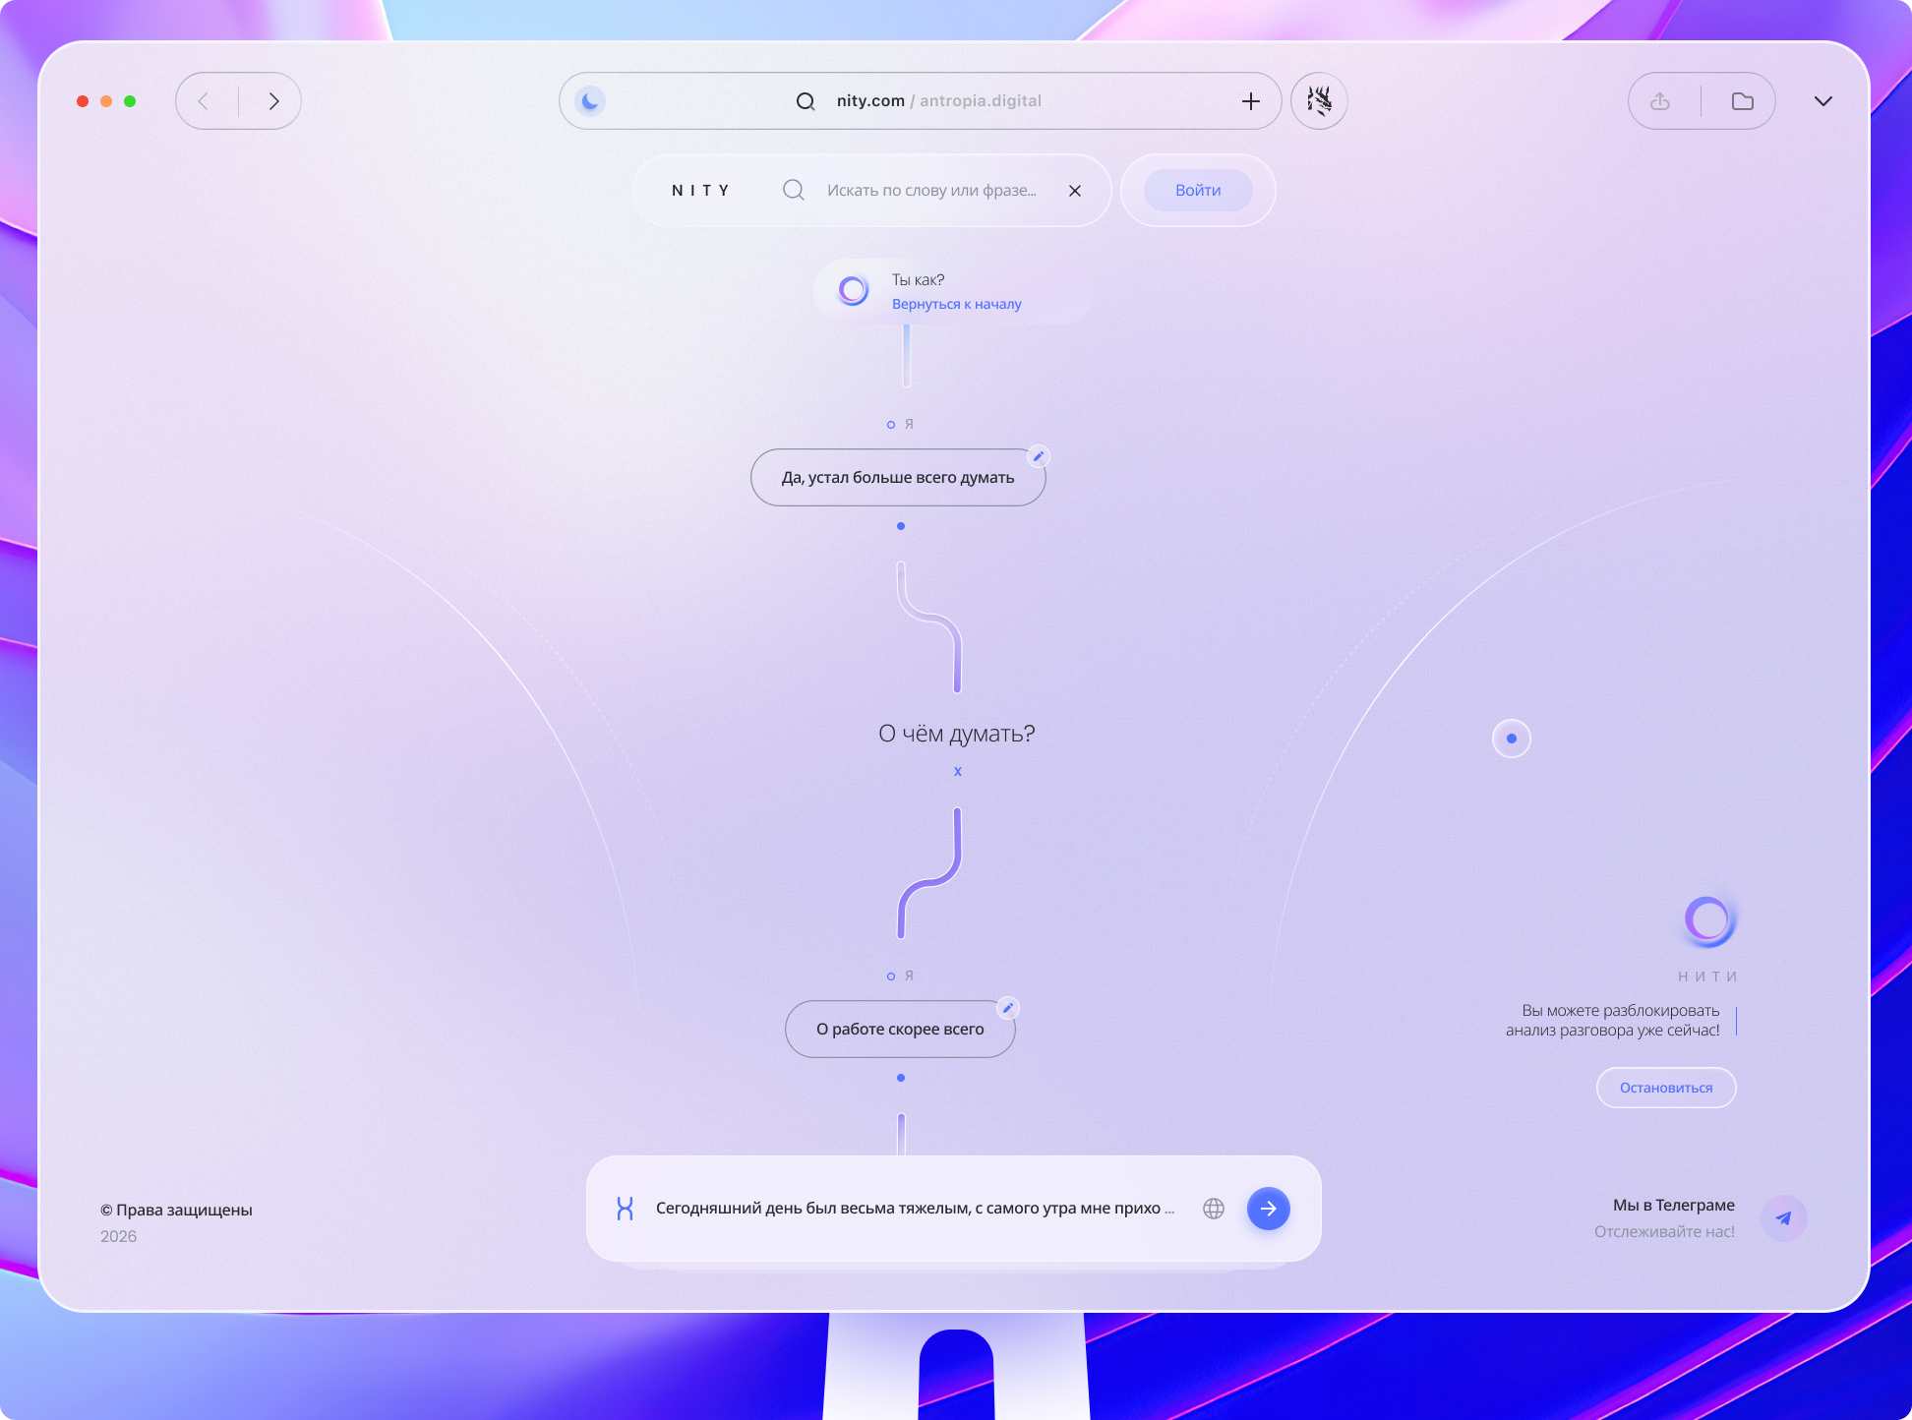Toggle dark mode moon icon in address bar
1912x1420 pixels.
[x=590, y=101]
